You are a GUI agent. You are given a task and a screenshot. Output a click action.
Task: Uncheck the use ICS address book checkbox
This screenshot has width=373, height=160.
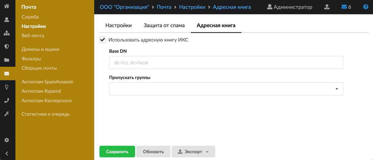103,40
